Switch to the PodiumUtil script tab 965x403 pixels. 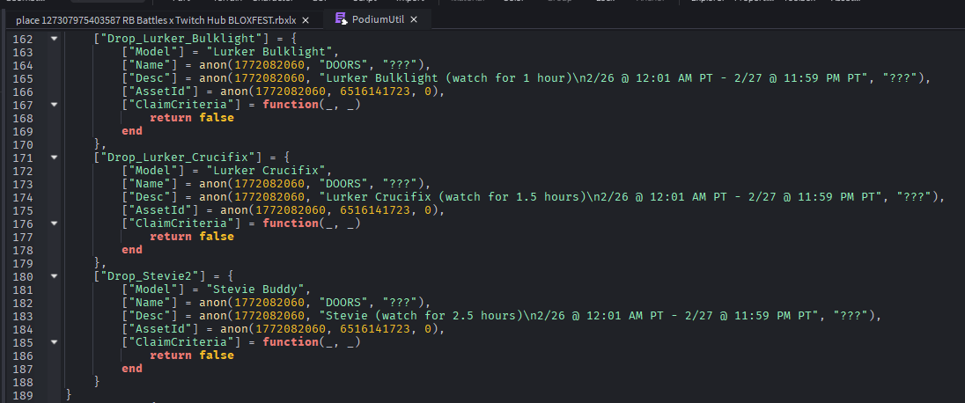pyautogui.click(x=377, y=19)
